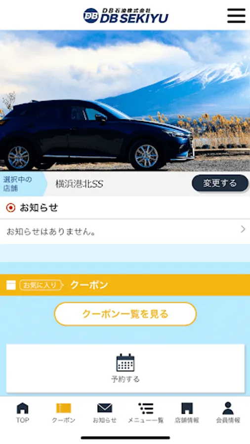Expand the お知らせ row chevron
250x444 pixels.
pos(243,229)
